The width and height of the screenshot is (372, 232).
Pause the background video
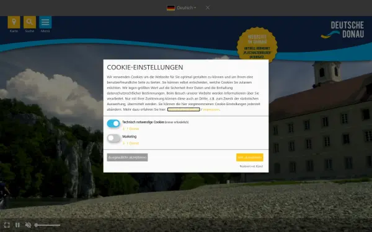click(17, 225)
